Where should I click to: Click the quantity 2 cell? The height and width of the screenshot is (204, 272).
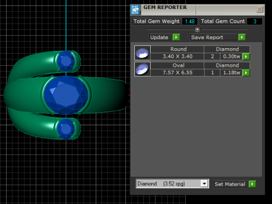click(x=212, y=57)
